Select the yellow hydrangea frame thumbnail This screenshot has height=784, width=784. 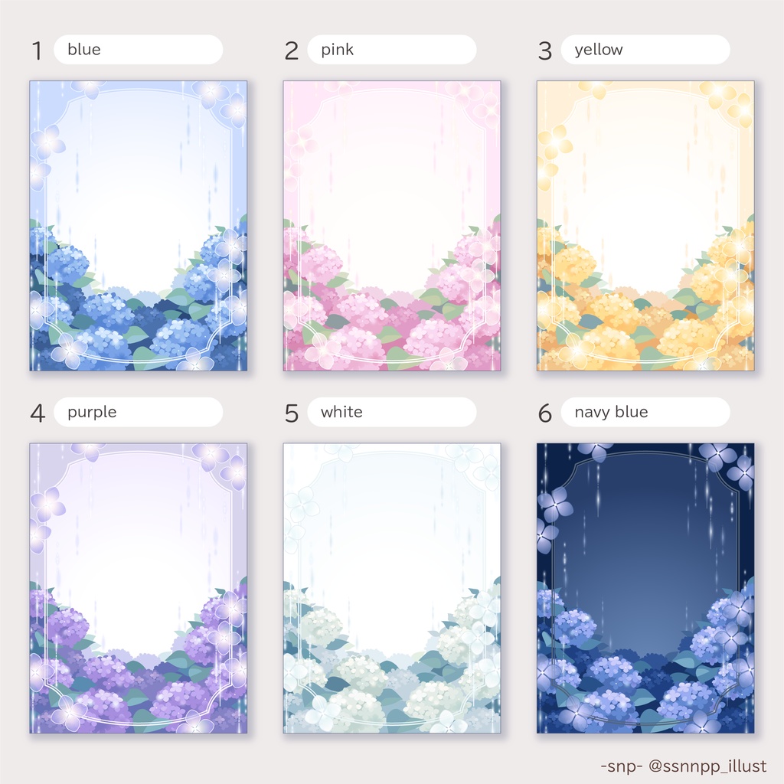coord(645,226)
